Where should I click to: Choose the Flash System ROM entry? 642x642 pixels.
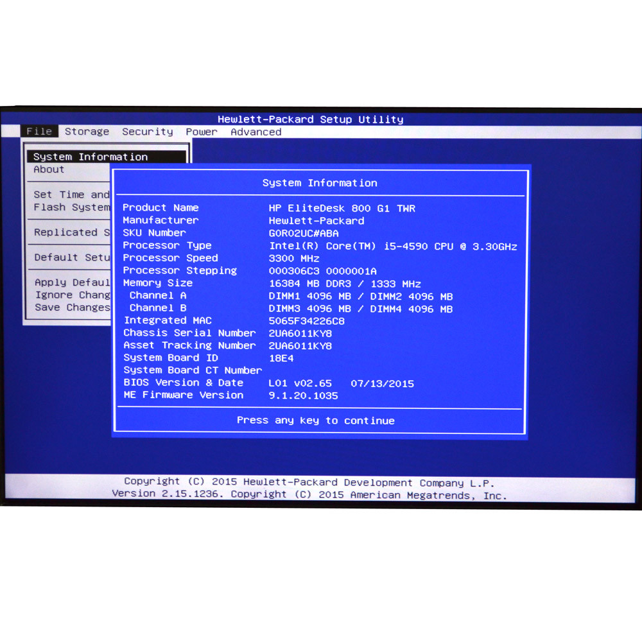[71, 207]
